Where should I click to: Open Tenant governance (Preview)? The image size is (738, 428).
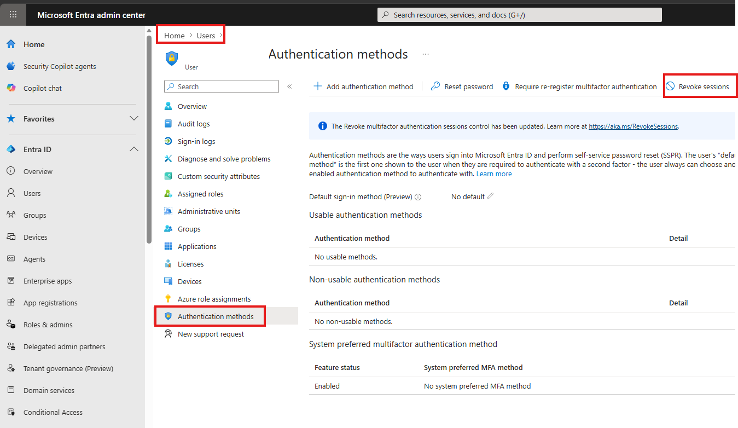68,368
